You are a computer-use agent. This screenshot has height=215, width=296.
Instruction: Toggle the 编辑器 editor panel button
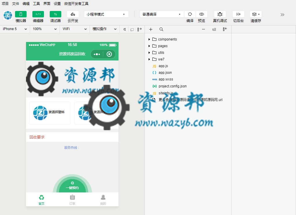point(38,14)
